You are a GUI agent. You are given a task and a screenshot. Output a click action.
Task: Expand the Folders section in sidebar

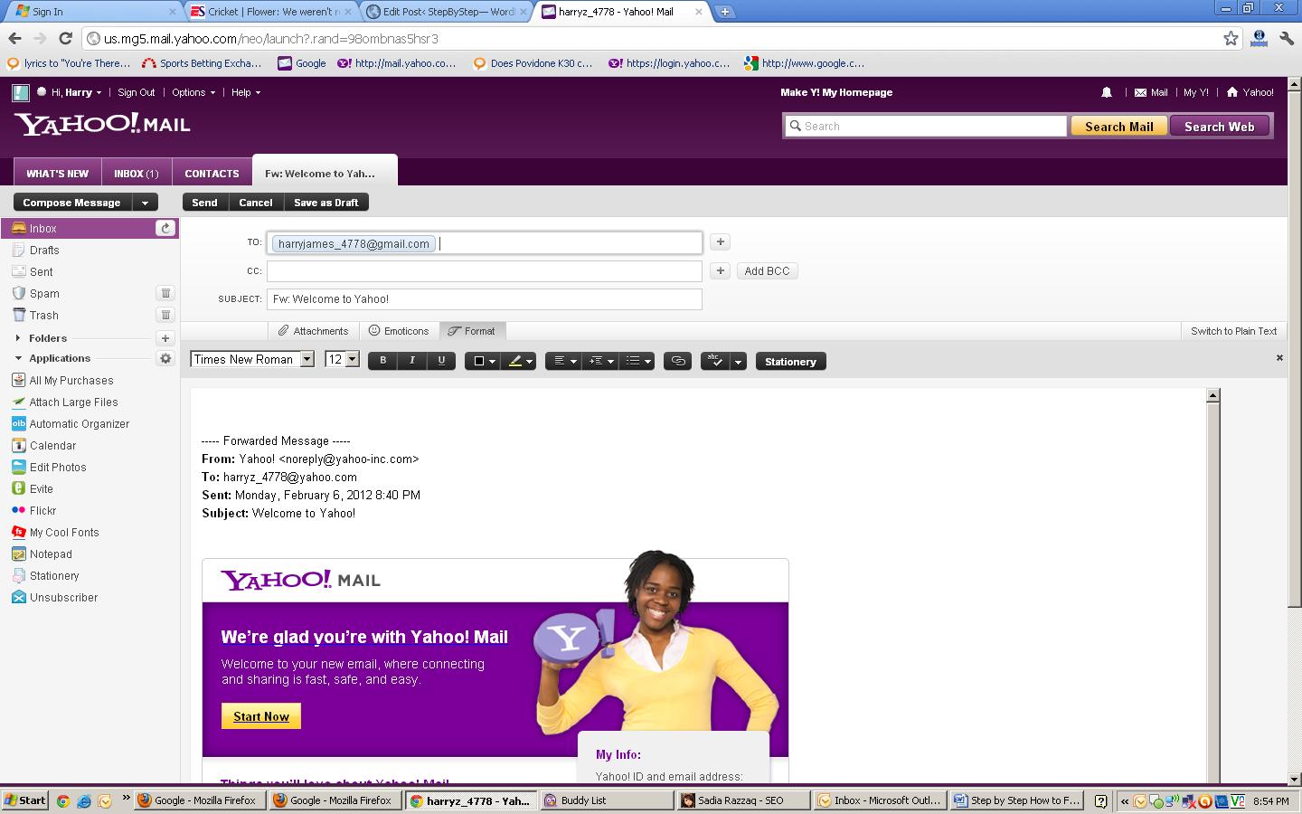tap(18, 338)
